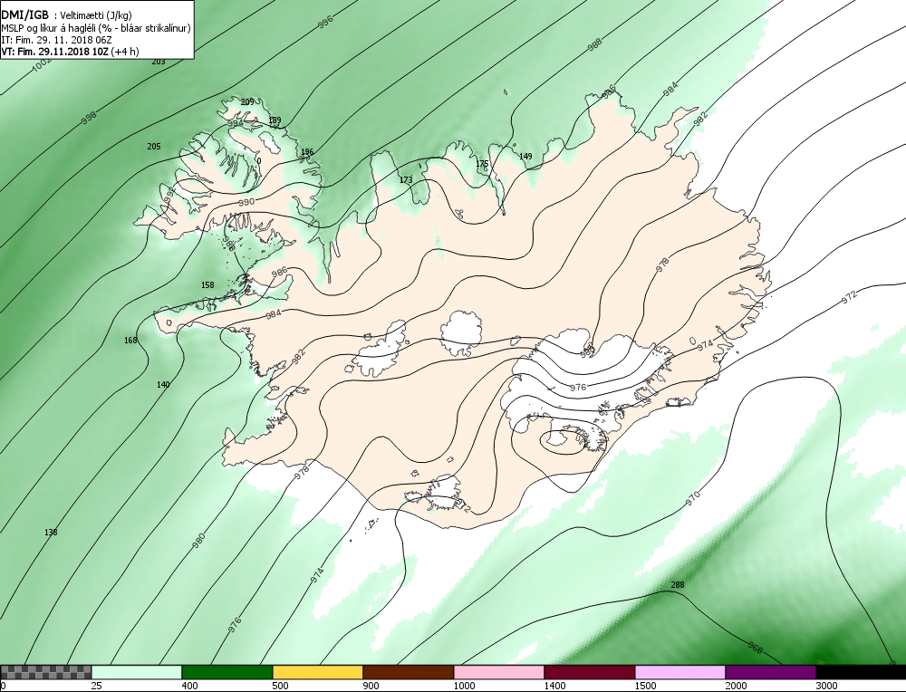
Task: Click the light green 25–400 legend swatch
Action: 137,672
